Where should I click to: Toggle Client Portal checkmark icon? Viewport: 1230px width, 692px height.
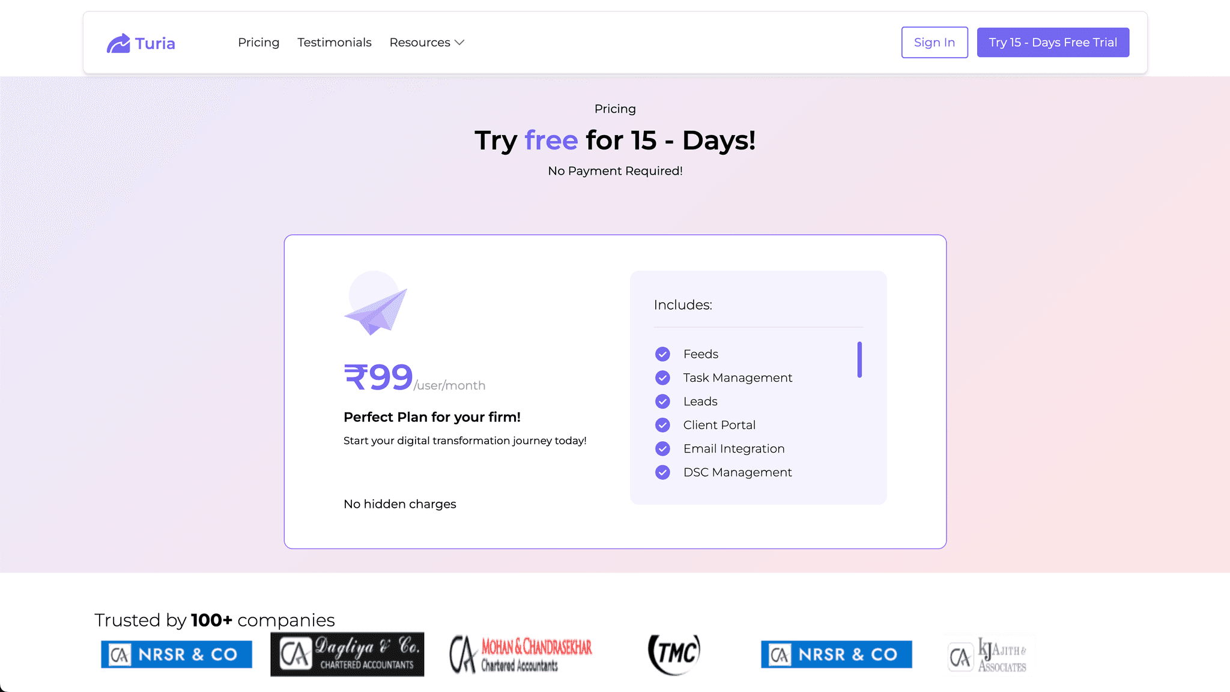click(x=663, y=426)
